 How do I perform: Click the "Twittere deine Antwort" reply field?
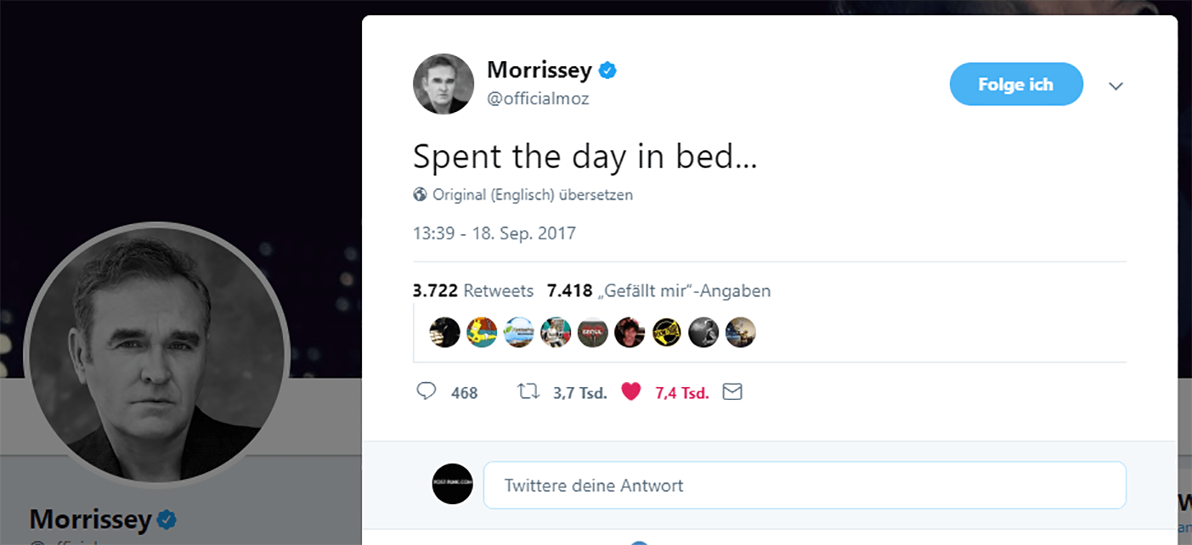[x=804, y=486]
